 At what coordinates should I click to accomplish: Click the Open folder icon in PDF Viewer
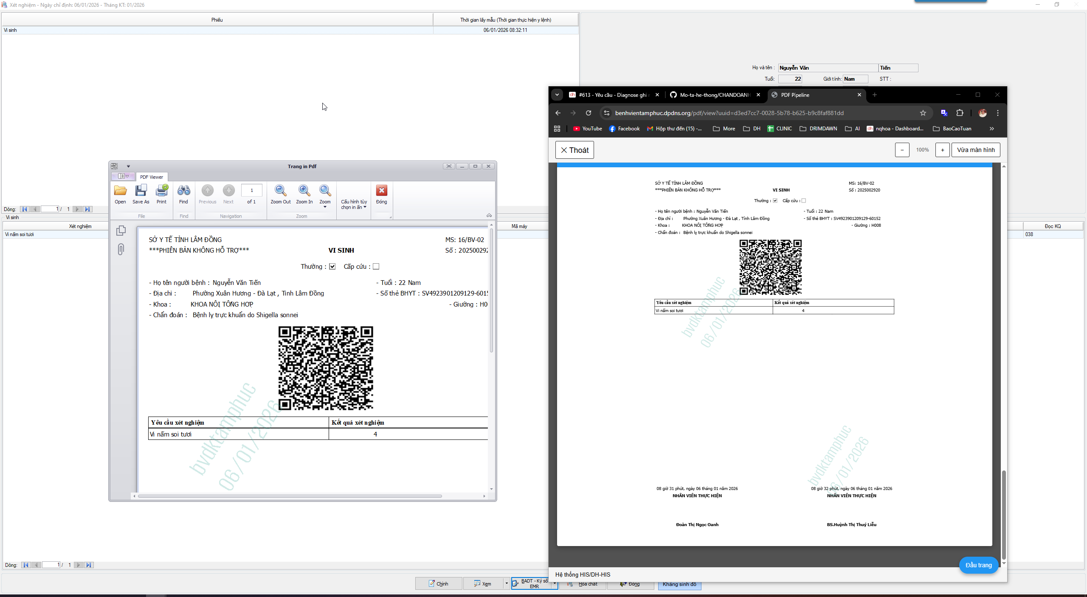click(120, 191)
